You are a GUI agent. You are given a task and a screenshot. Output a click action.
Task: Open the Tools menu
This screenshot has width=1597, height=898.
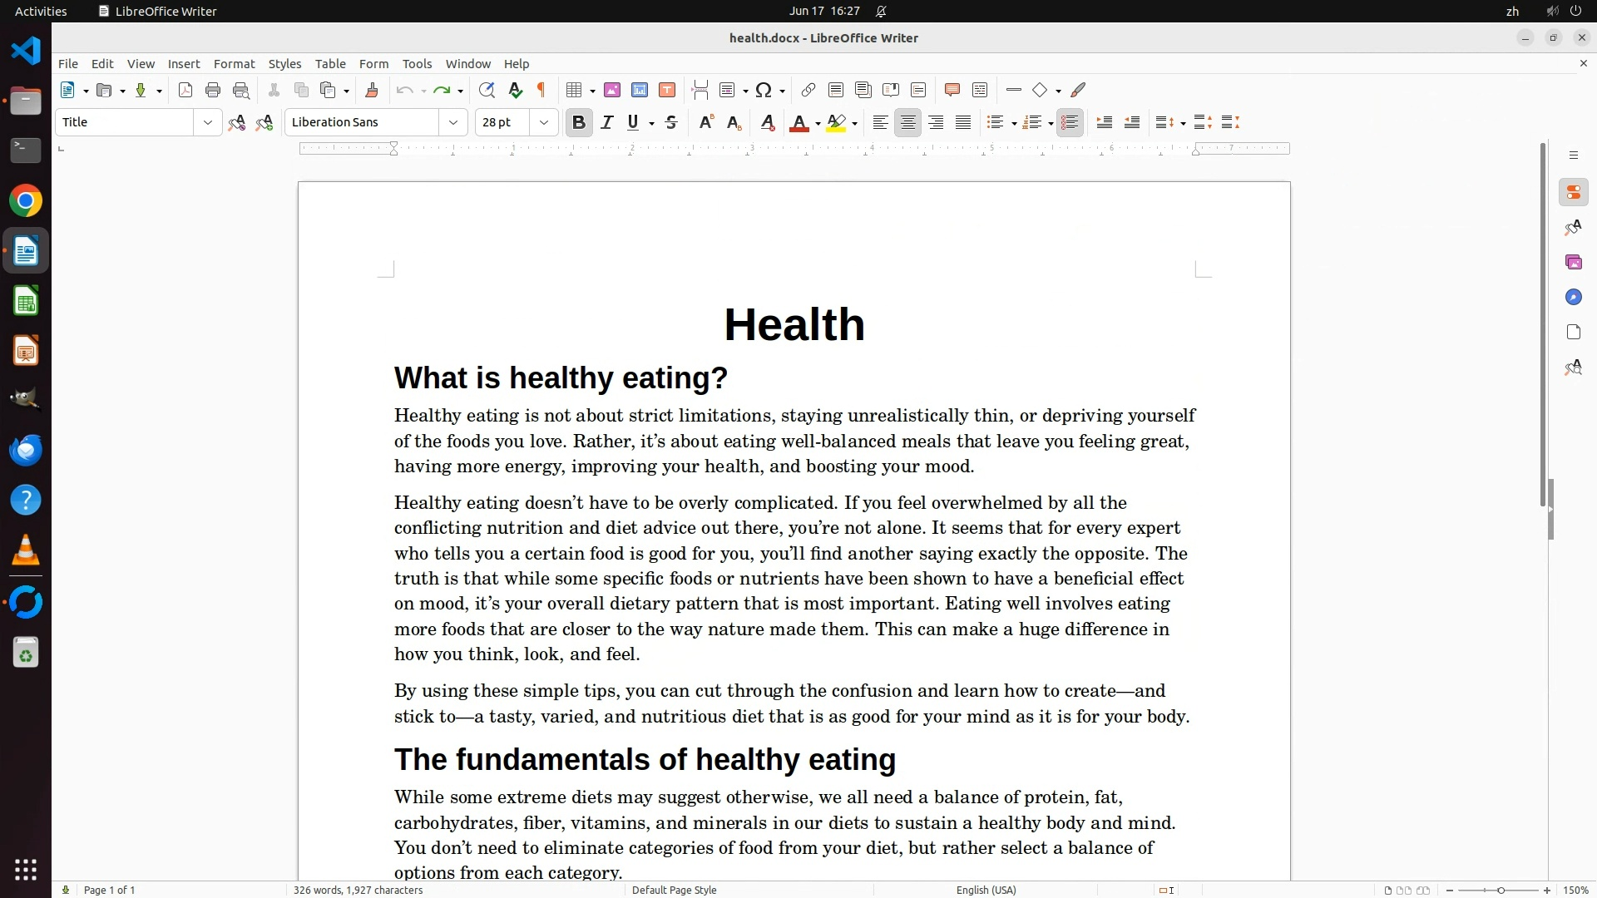coord(417,64)
